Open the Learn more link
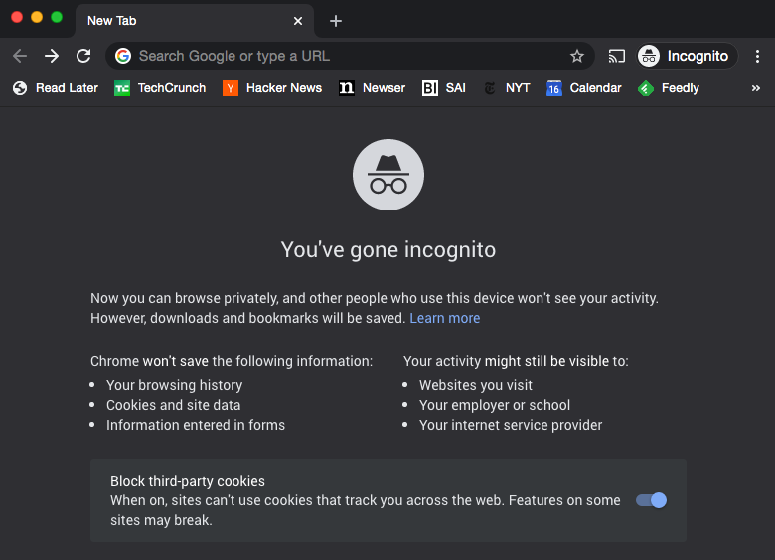The image size is (775, 560). [444, 318]
